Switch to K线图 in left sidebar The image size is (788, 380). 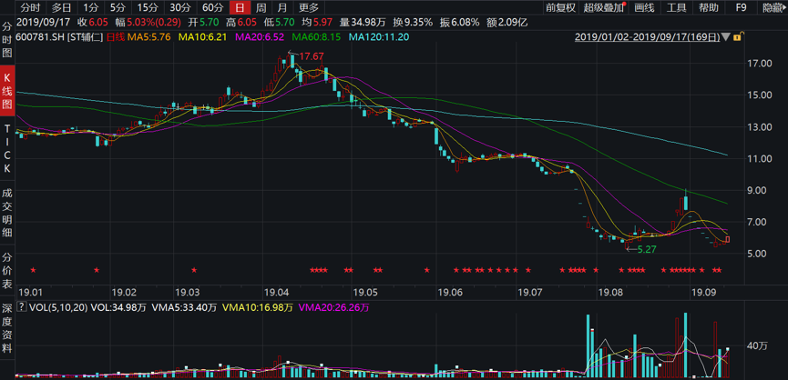(7, 92)
